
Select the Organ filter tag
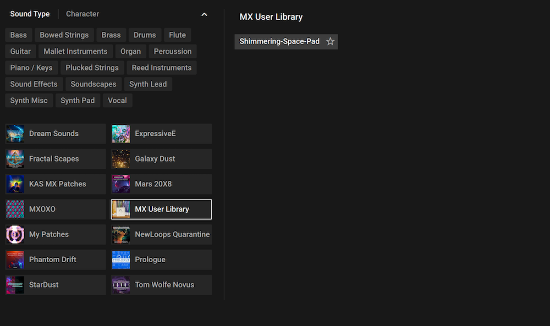[x=130, y=52]
